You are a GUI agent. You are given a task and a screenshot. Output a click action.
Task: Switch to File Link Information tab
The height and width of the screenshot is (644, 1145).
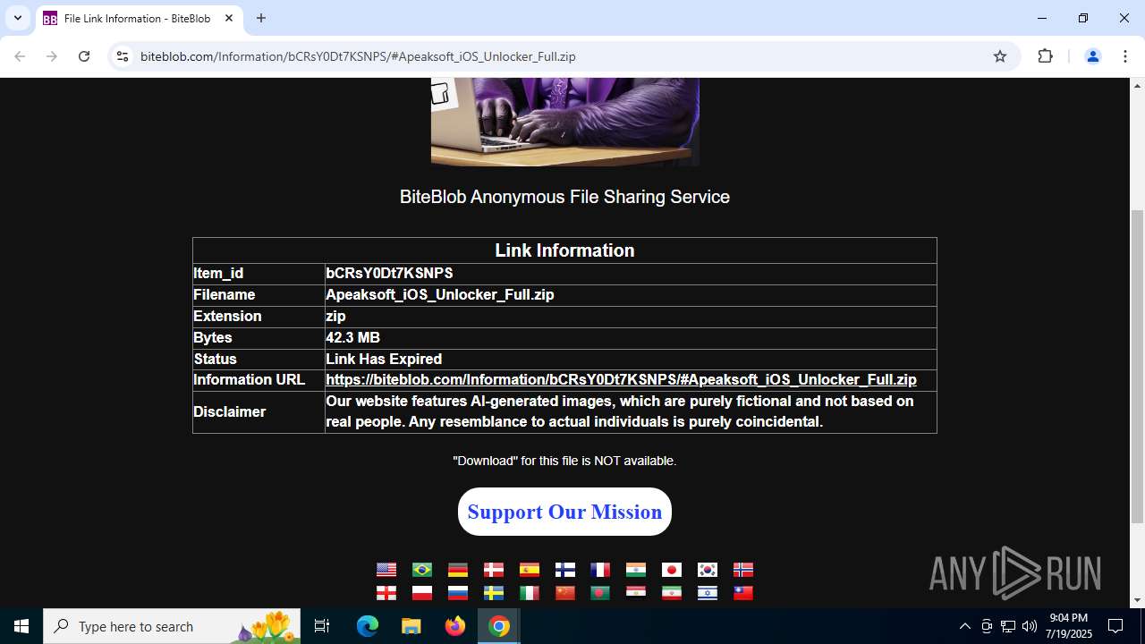click(139, 19)
